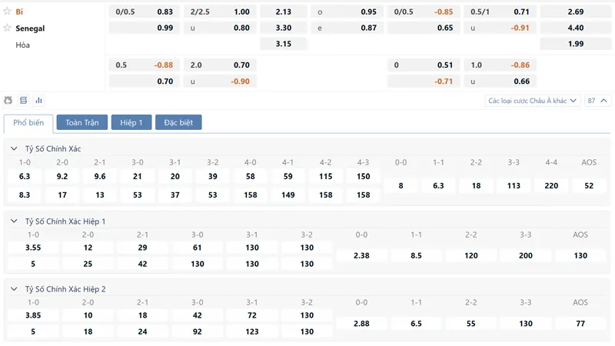
Task: Pick first half 0-0 at 2.38
Action: 361,255
